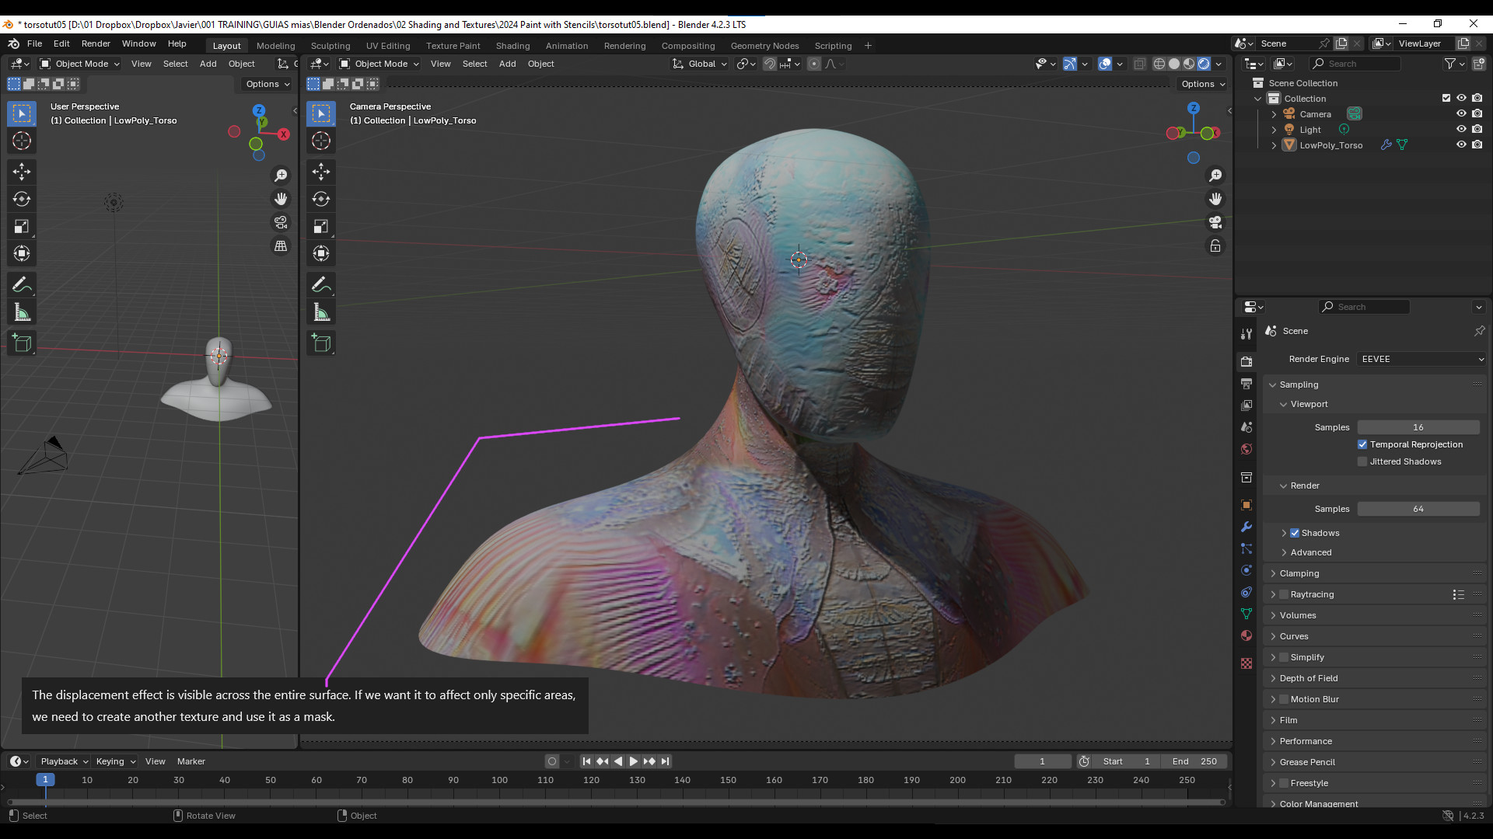Toggle the Shadows checkbox

[x=1295, y=533]
